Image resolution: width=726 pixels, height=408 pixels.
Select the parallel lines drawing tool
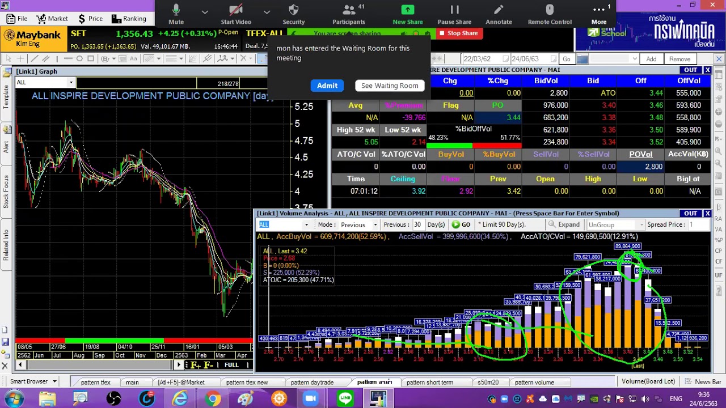(46, 58)
